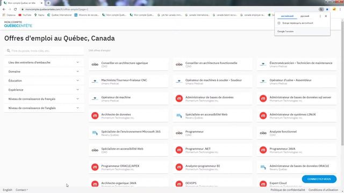The height and width of the screenshot is (193, 344).
Task: Select the second language tab in translate popup
Action: click(x=305, y=16)
